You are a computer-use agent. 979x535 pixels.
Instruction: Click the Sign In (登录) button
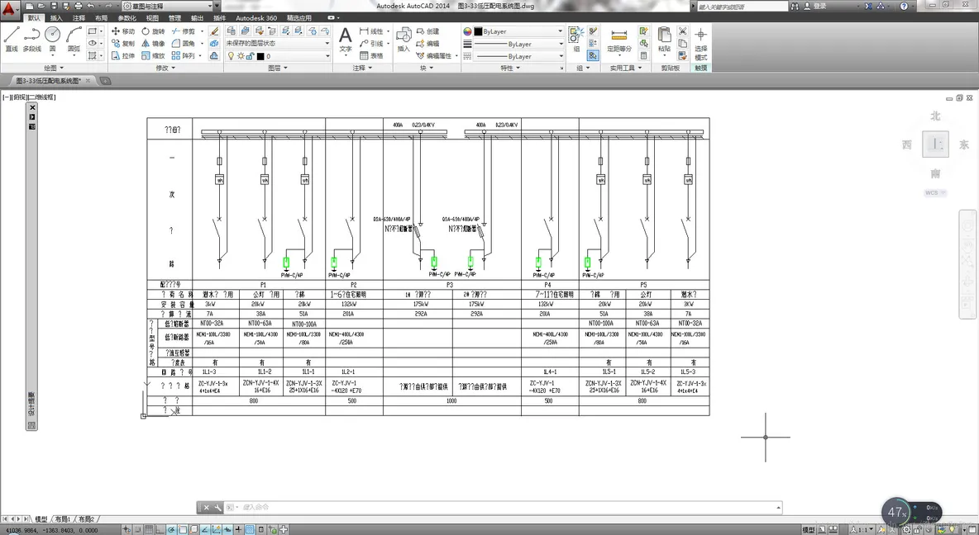point(815,6)
